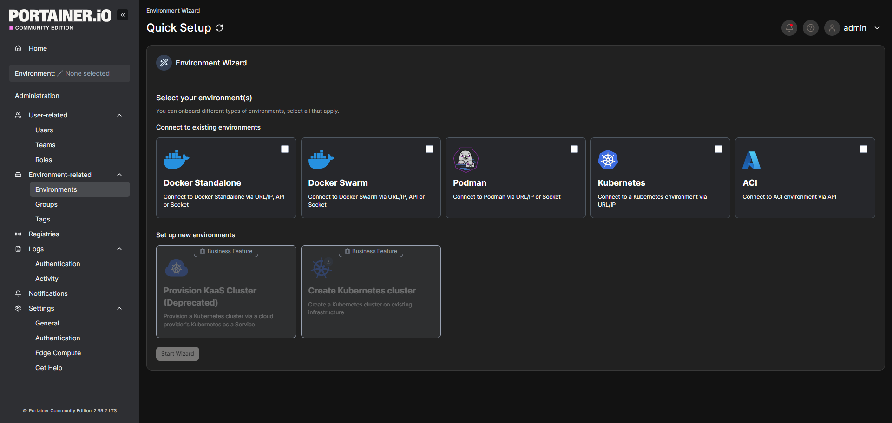Click the Docker Standalone whale icon
Image resolution: width=892 pixels, height=423 pixels.
coord(176,160)
